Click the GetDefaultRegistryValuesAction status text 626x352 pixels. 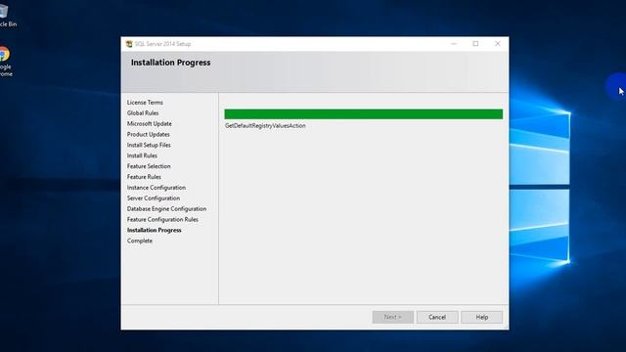[x=265, y=126]
